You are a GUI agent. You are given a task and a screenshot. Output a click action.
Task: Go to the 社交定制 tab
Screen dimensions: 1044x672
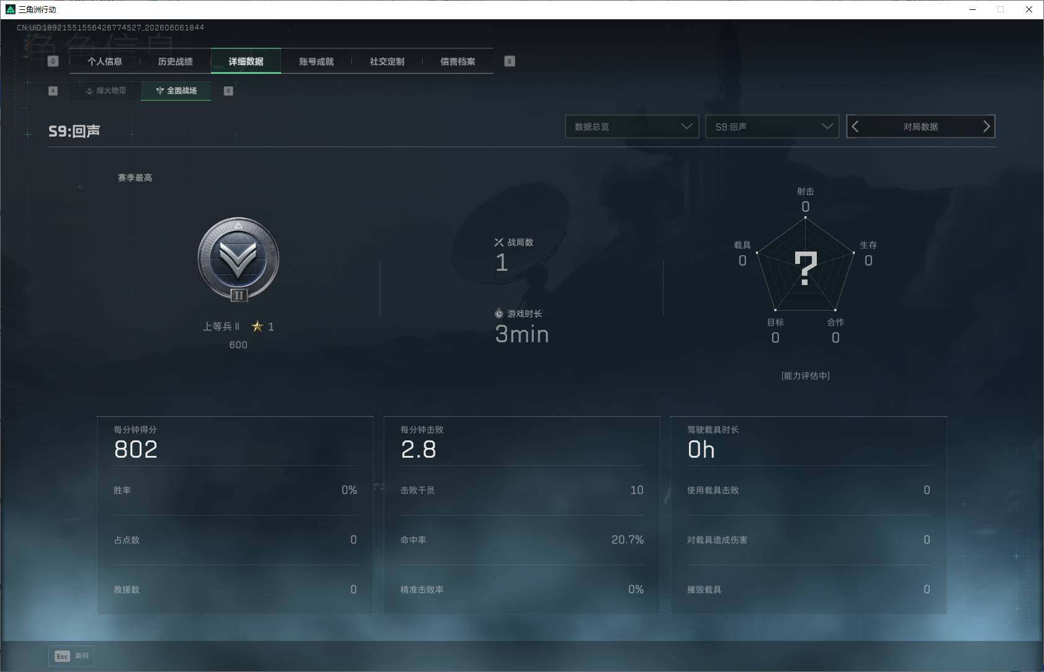click(x=387, y=61)
